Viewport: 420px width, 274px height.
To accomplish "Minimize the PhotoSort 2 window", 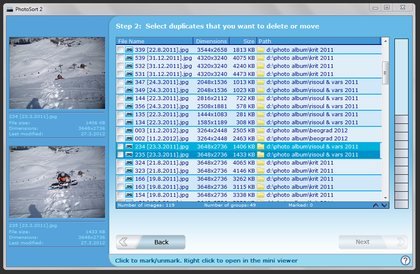I will [375, 8].
